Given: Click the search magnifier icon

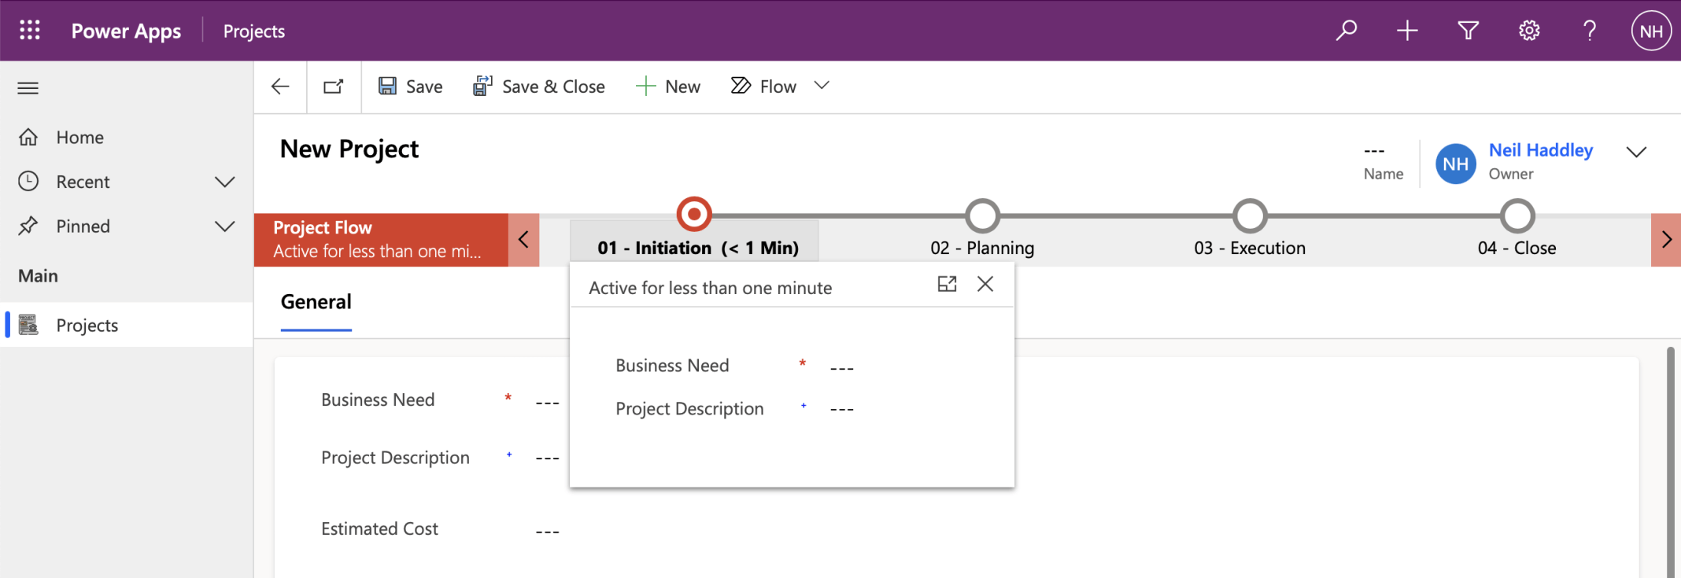Looking at the screenshot, I should [1347, 31].
